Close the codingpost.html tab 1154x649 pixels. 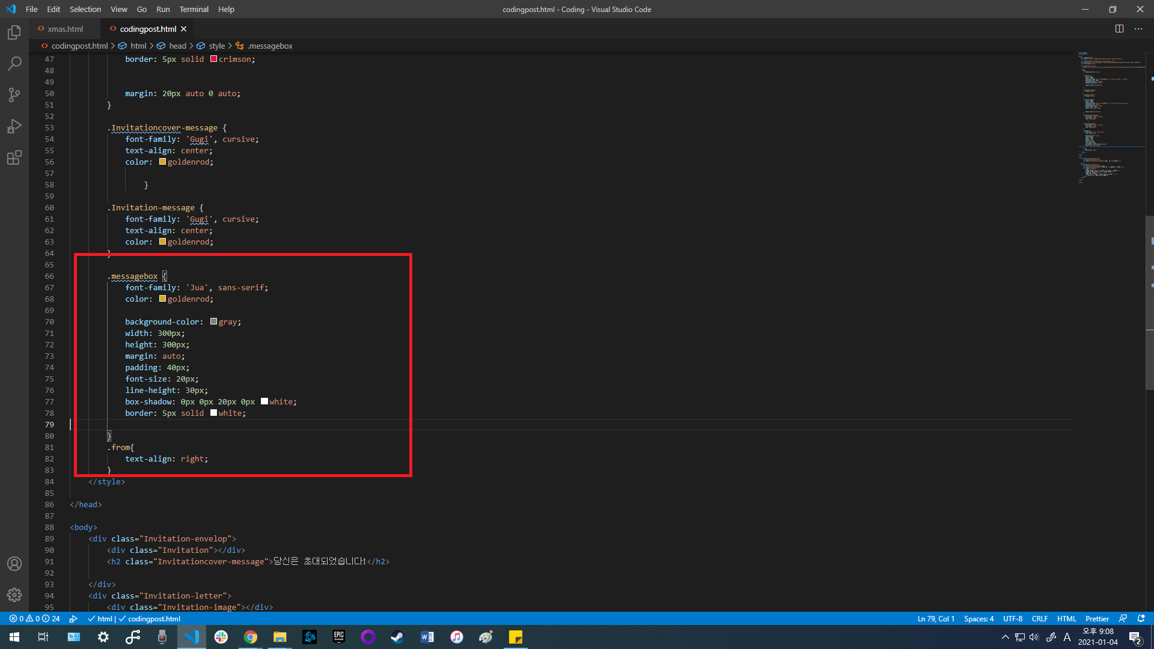tap(184, 29)
